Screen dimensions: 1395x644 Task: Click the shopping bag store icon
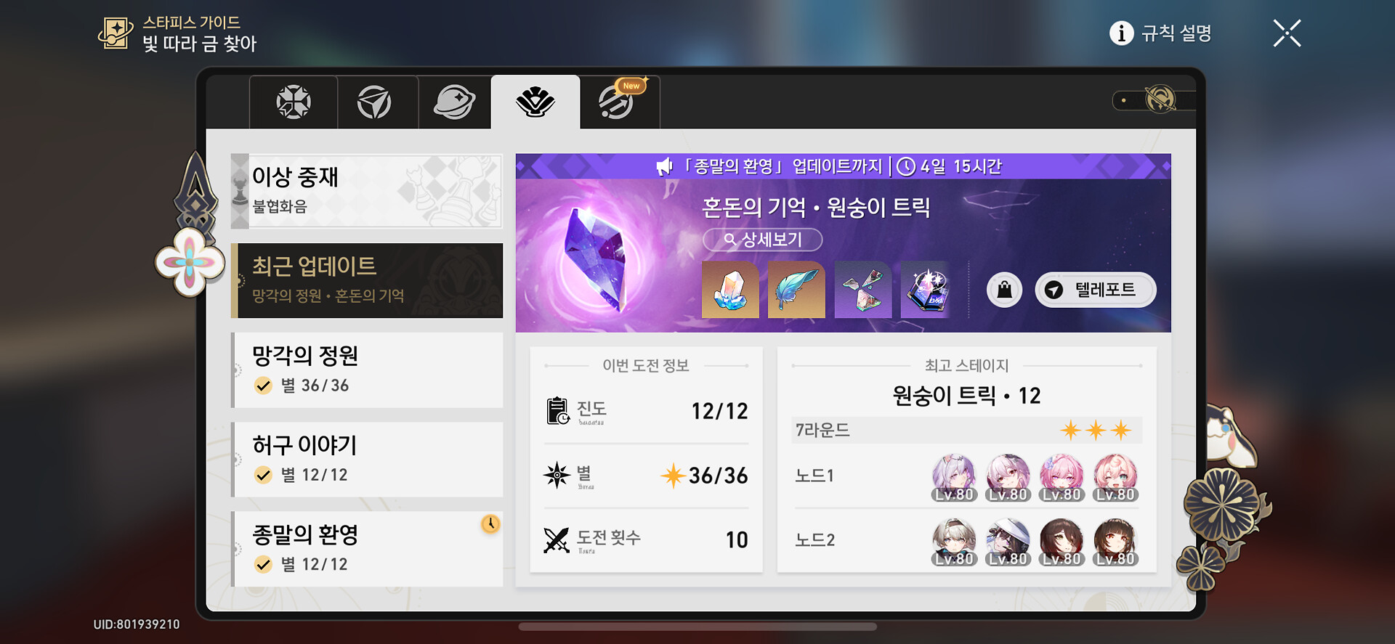[1004, 290]
